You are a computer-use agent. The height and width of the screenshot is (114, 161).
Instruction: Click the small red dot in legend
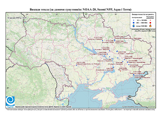(150, 20)
